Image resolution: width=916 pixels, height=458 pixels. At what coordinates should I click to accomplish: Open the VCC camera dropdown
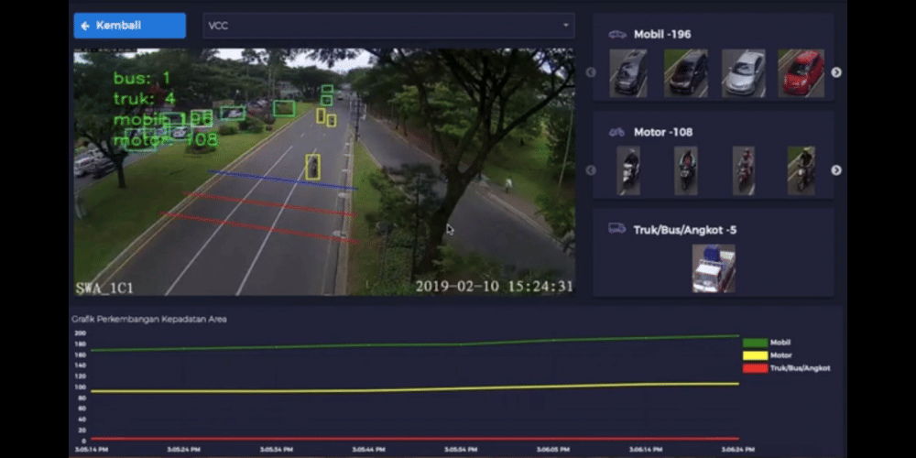point(388,26)
